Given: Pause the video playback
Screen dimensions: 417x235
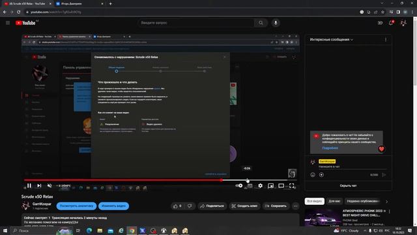Looking at the screenshot, I should point(29,185).
